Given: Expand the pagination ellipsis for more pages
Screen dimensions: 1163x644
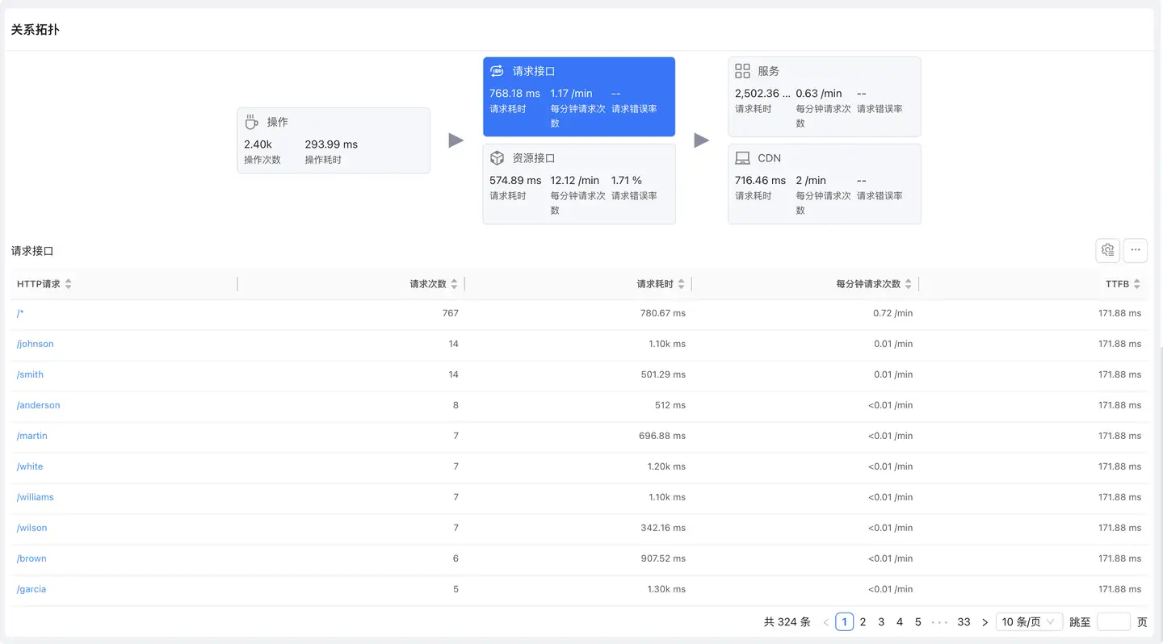Looking at the screenshot, I should click(x=939, y=622).
